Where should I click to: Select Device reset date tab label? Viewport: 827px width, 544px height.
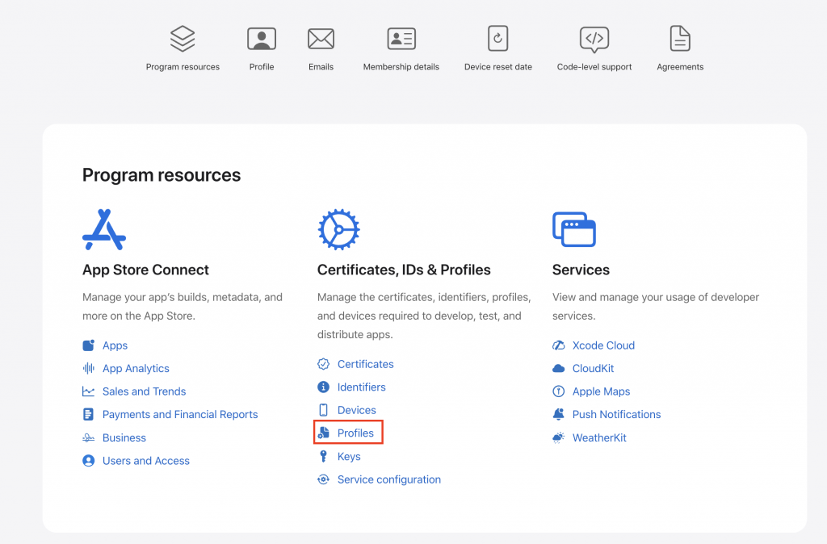point(497,67)
